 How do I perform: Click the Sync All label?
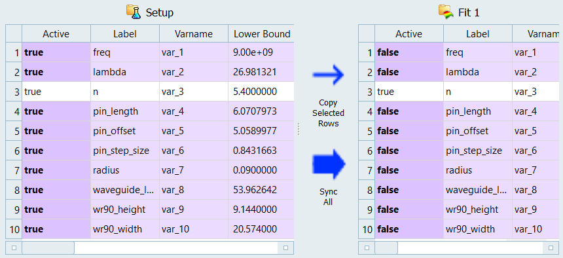click(x=328, y=196)
